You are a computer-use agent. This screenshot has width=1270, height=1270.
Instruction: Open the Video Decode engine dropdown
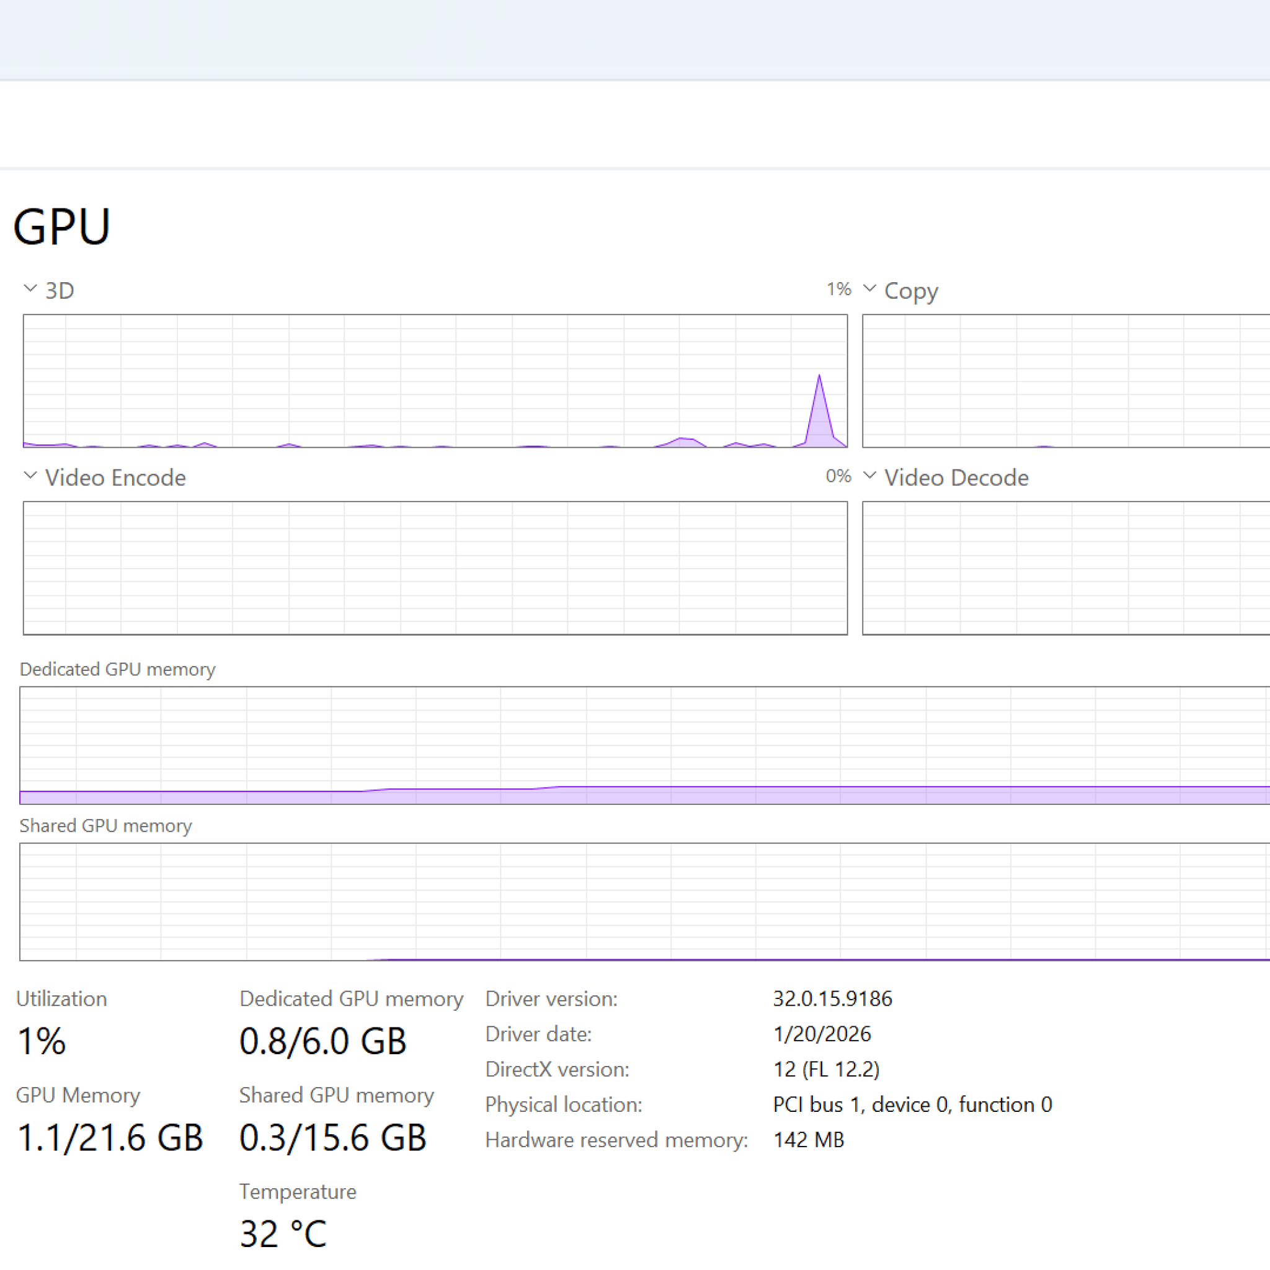945,477
